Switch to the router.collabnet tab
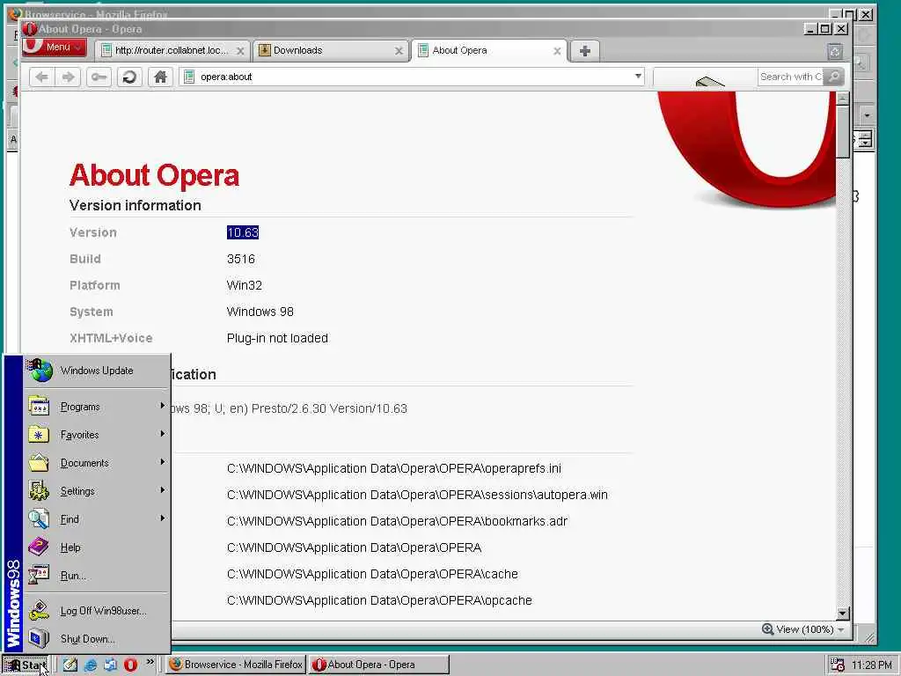This screenshot has width=901, height=676. (x=173, y=50)
